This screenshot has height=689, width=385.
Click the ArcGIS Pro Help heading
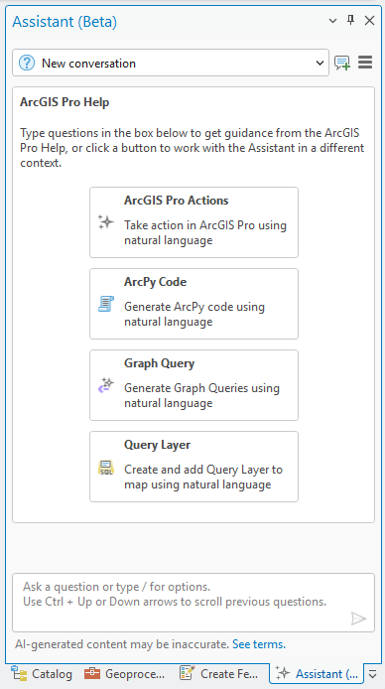(x=64, y=102)
